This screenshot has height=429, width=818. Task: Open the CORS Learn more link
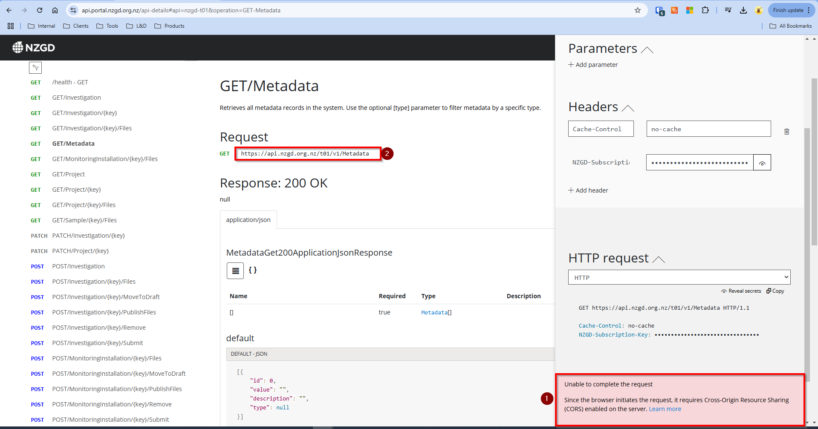point(665,409)
